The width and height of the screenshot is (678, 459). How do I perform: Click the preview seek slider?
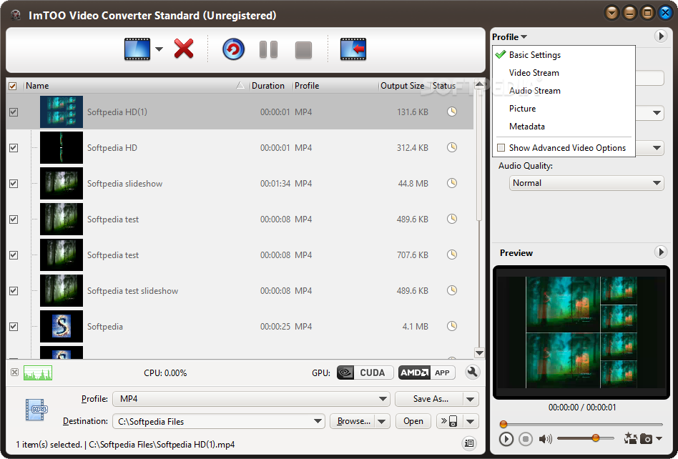(x=582, y=425)
